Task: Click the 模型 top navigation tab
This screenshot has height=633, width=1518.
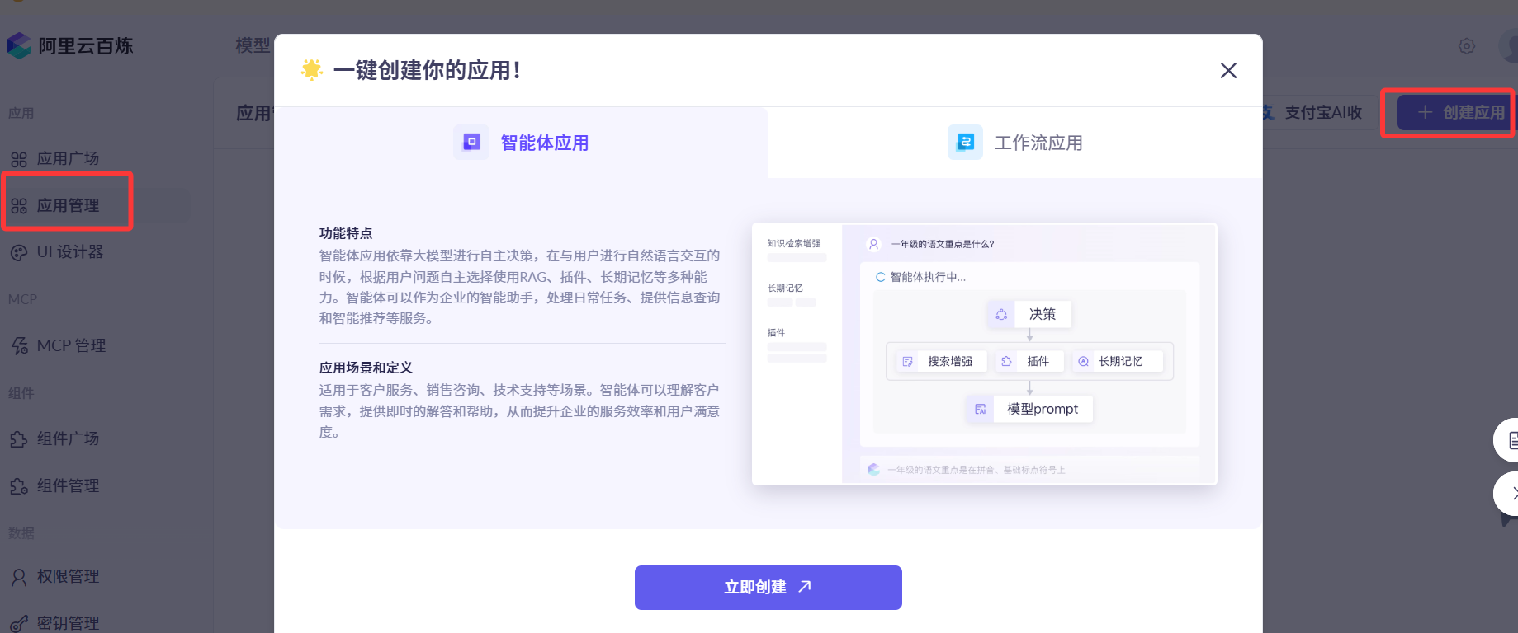Action: pos(253,45)
